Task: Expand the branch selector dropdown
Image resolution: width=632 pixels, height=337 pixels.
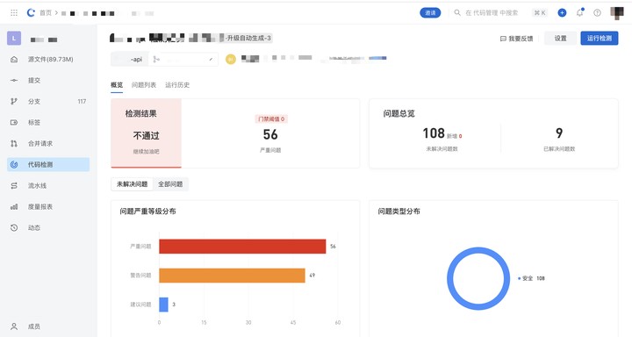Action: pos(183,60)
